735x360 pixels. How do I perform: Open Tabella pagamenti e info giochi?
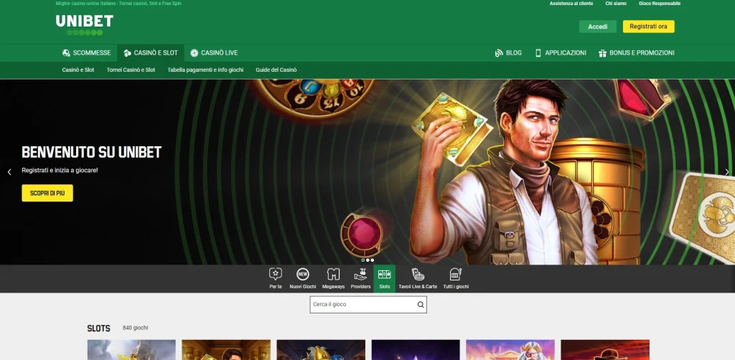tap(205, 70)
